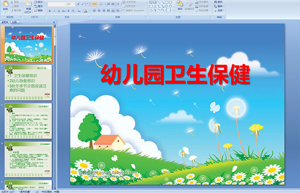Click the Shape Effects (形状效果) button
This screenshot has width=300, height=193.
[x=203, y=10]
